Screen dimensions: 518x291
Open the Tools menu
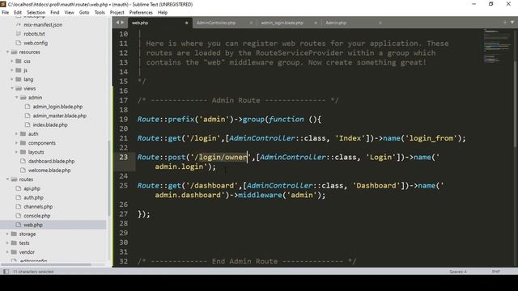pos(100,13)
